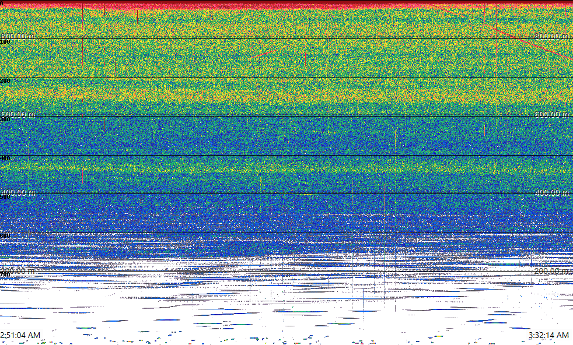
Task: Click the 100 depth gridline label
Action: click(x=5, y=42)
